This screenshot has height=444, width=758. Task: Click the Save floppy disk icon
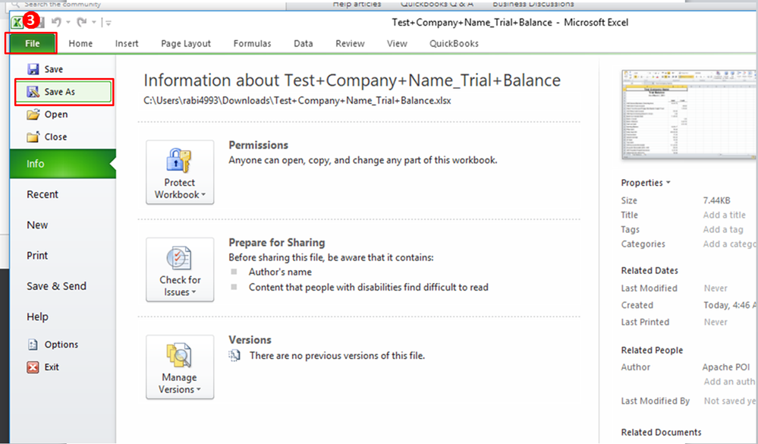(x=33, y=69)
